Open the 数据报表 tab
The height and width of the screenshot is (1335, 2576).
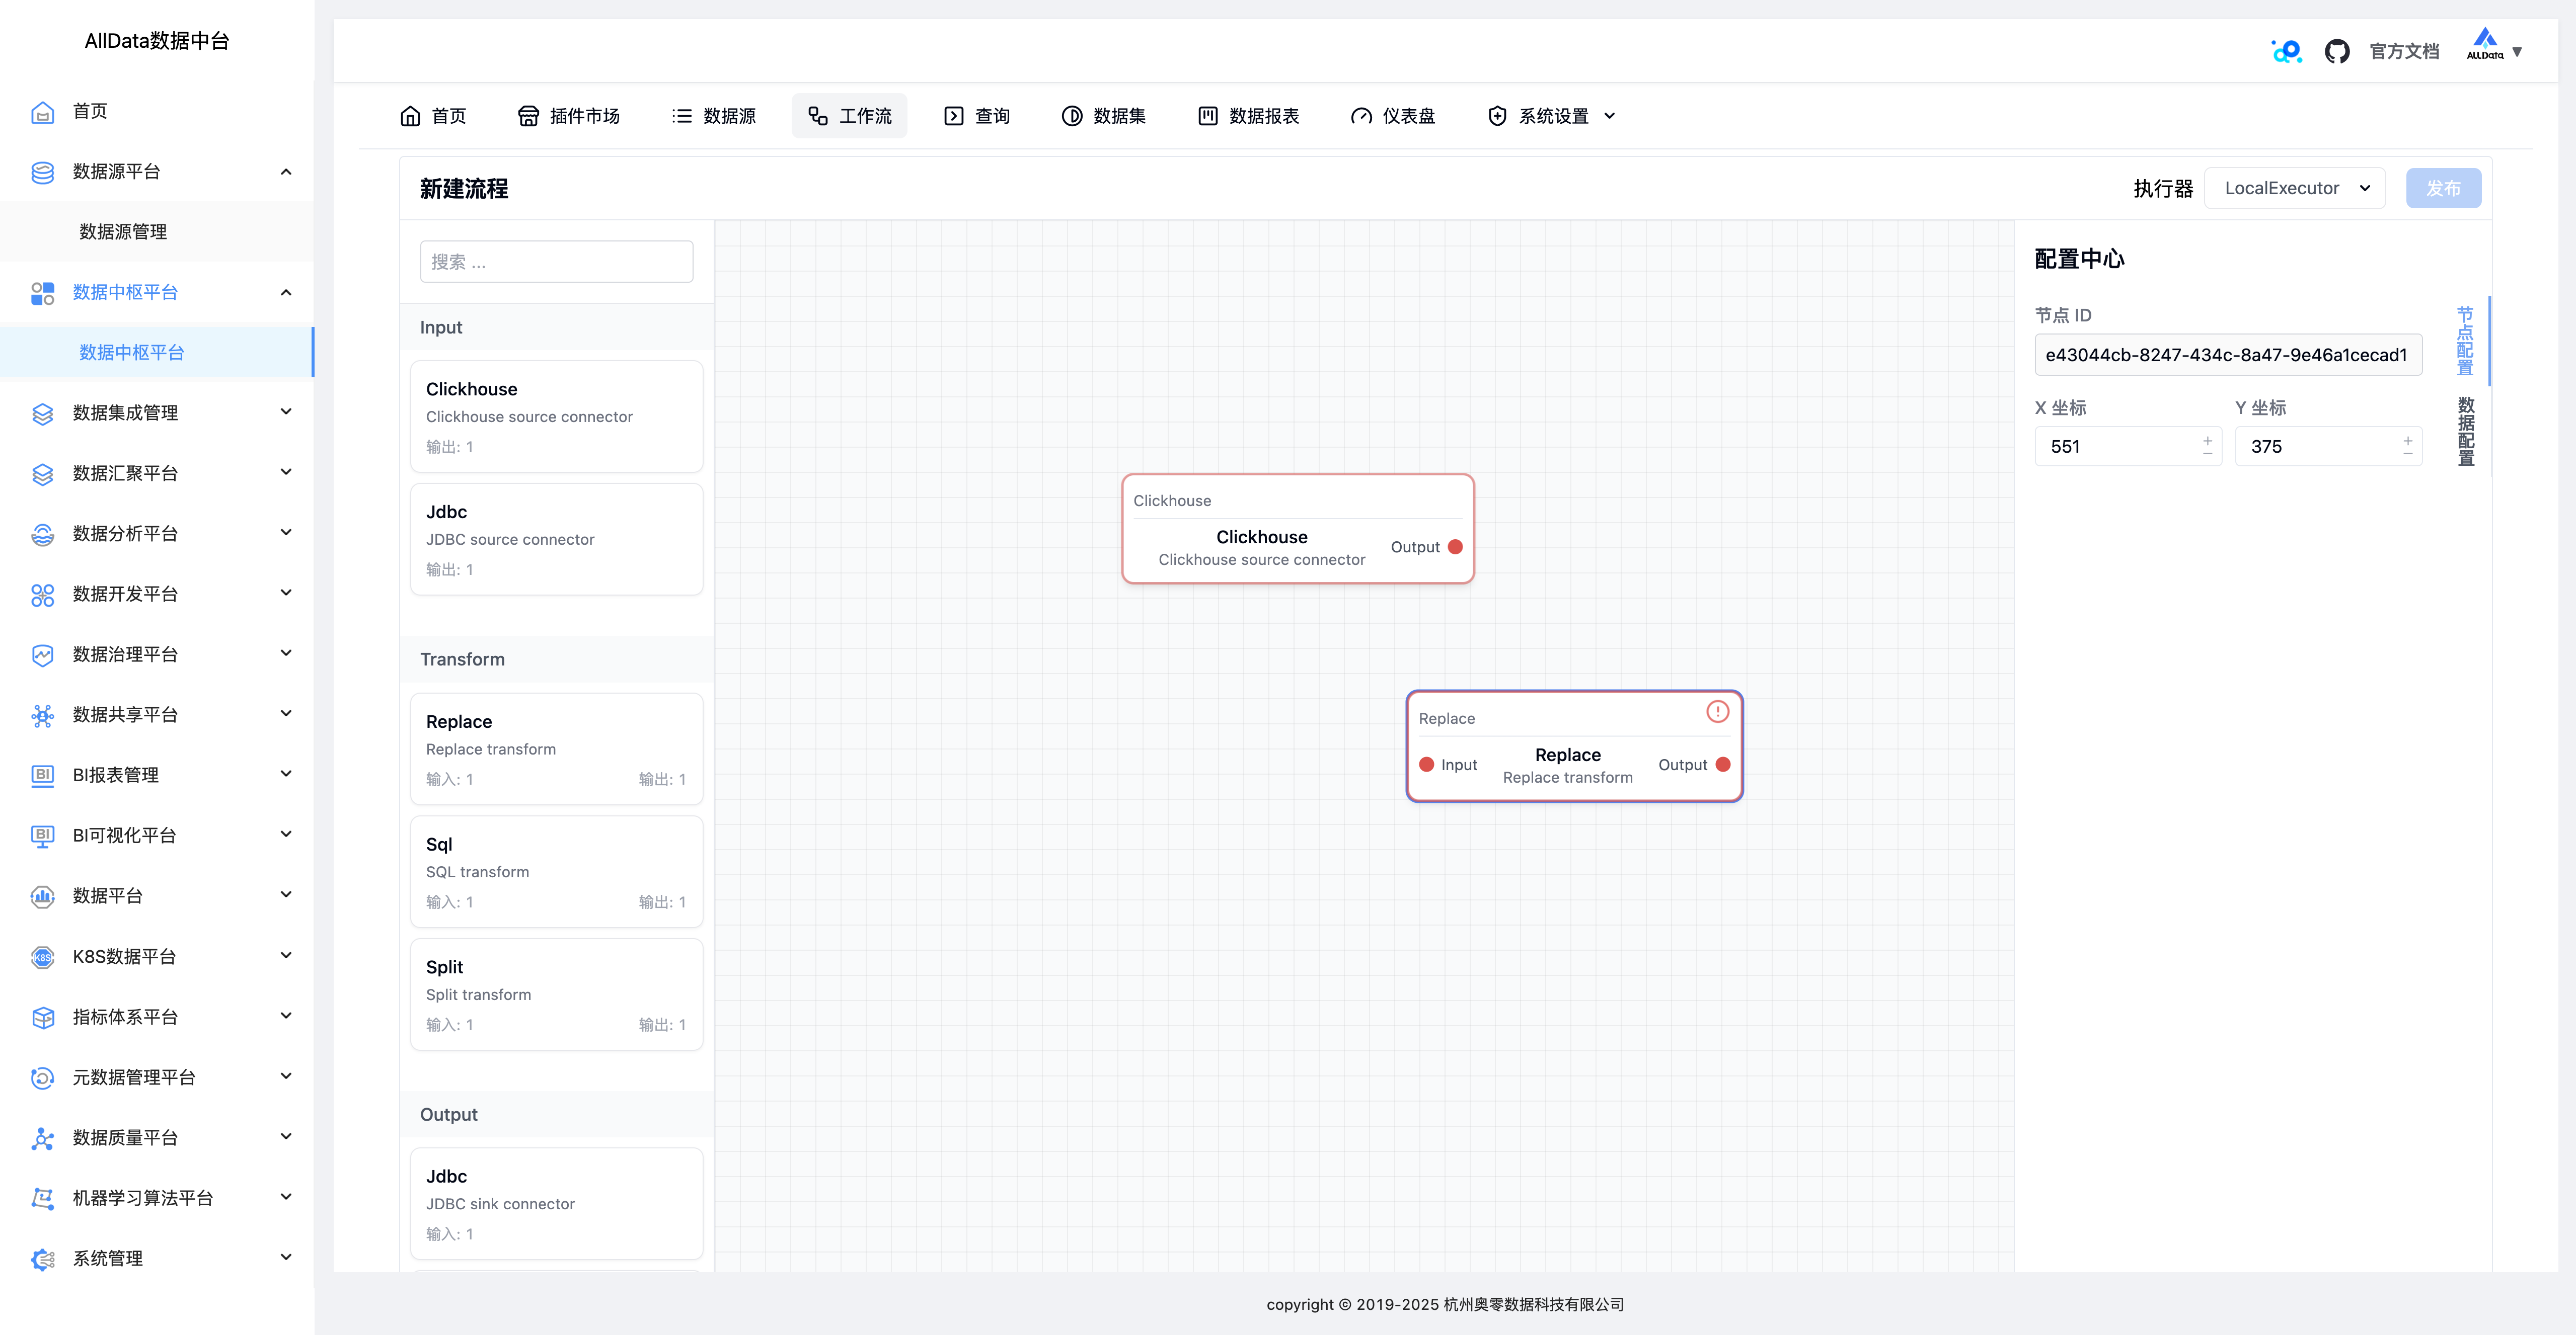(1249, 116)
